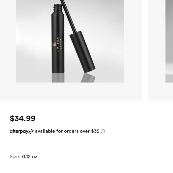Click the tube's reflection below the mascara
Screen dimensions: 173x173
[x=58, y=78]
